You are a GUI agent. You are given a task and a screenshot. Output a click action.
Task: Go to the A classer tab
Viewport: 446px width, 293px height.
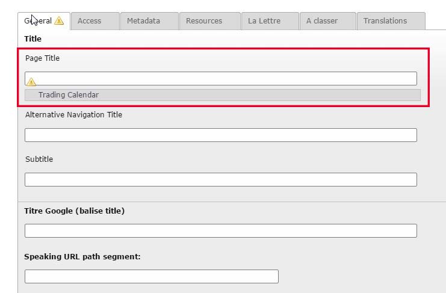[x=328, y=20]
